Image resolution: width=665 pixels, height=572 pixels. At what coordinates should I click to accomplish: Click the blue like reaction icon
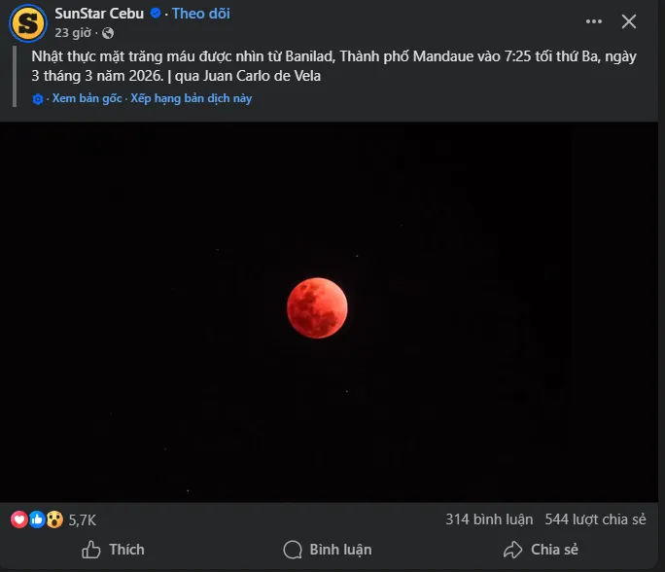(37, 519)
